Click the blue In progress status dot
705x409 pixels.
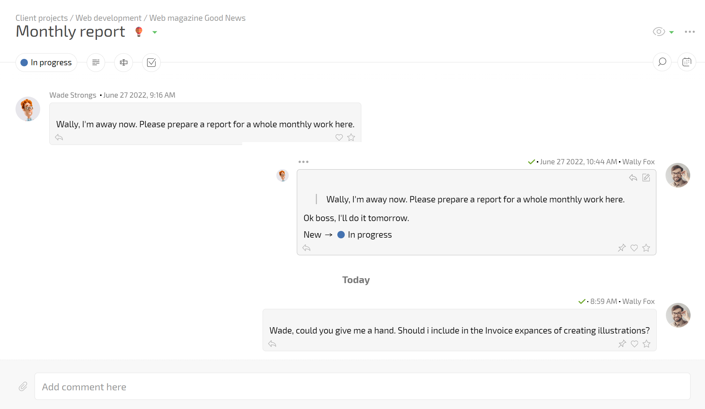(x=24, y=62)
